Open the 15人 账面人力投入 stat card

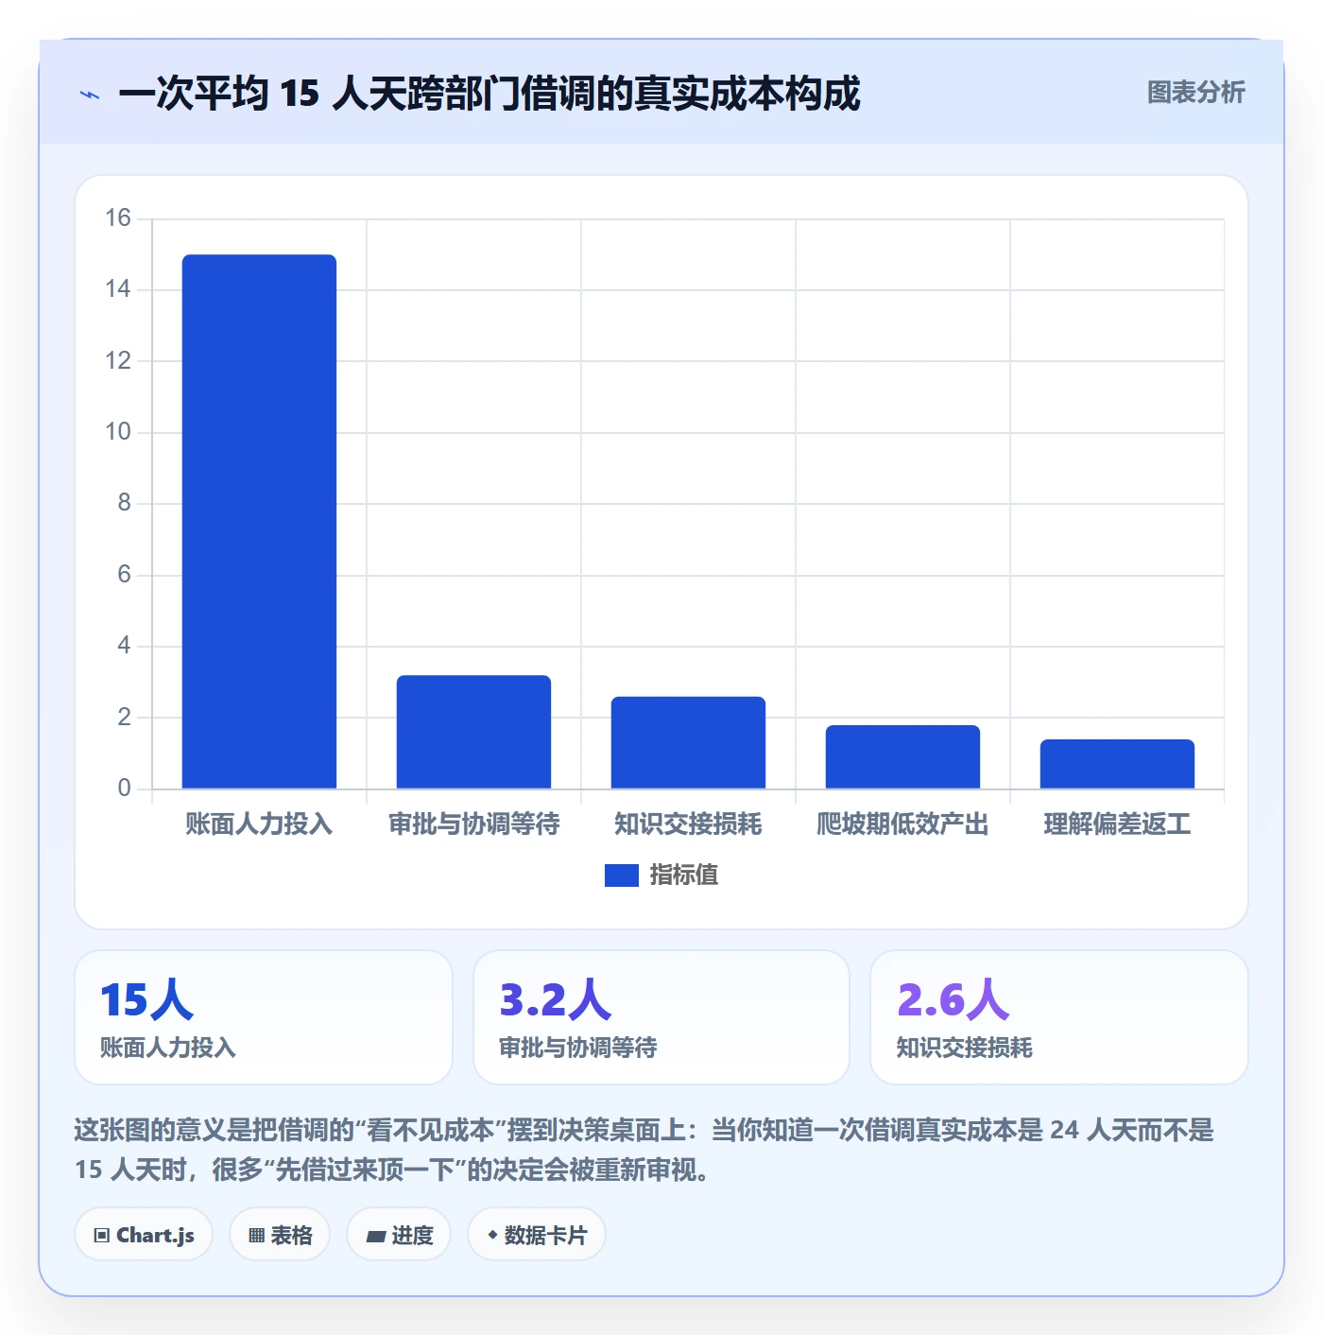264,1017
